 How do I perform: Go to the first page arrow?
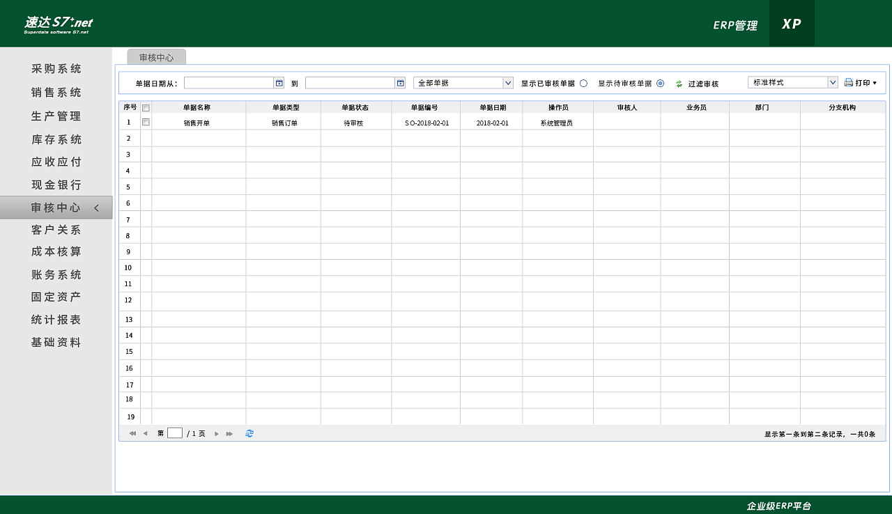132,434
